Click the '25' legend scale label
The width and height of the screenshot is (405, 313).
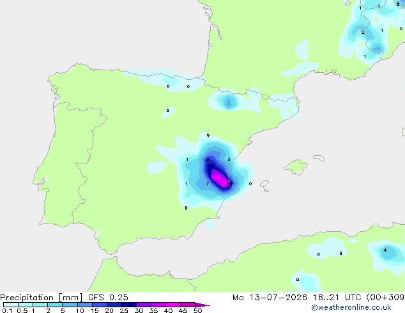pyautogui.click(x=124, y=310)
